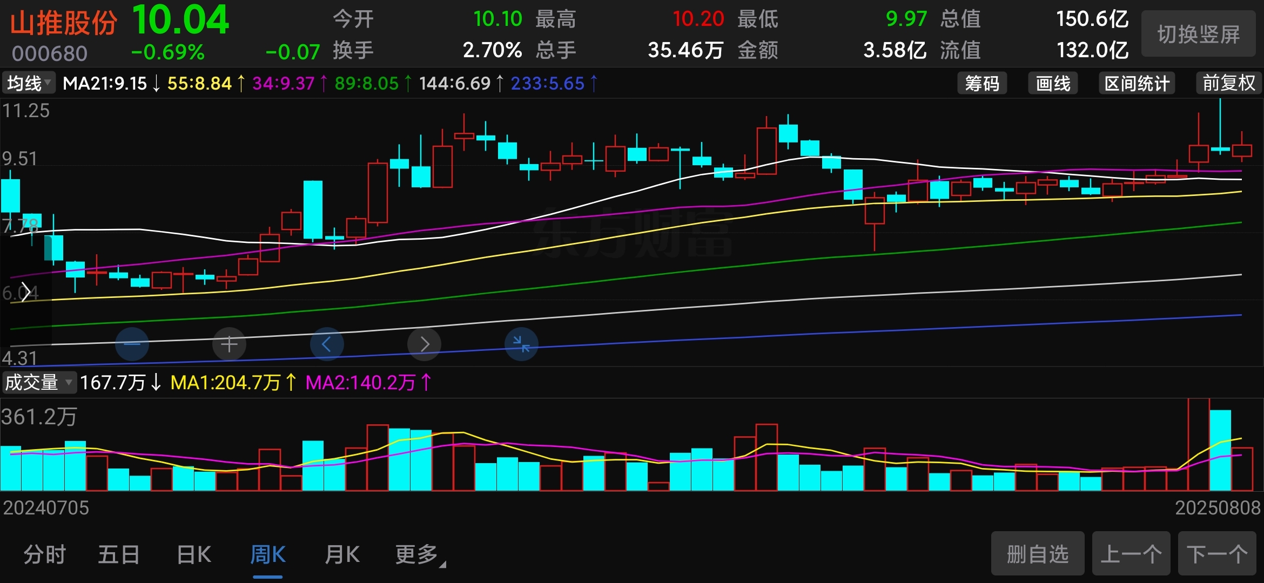1264x583 pixels.
Task: Click current price 10.04
Action: click(x=180, y=21)
